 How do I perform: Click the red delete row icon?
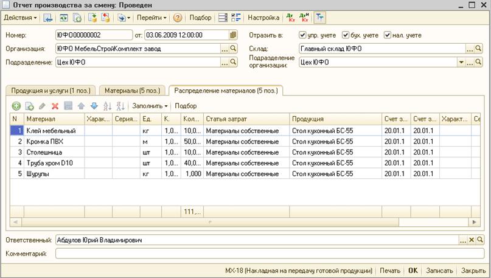55,106
